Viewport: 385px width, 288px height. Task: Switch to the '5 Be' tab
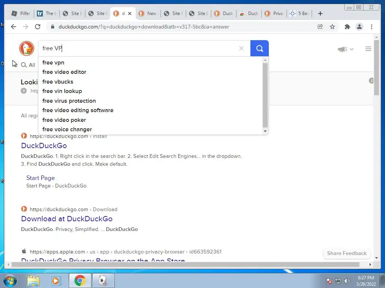point(299,13)
